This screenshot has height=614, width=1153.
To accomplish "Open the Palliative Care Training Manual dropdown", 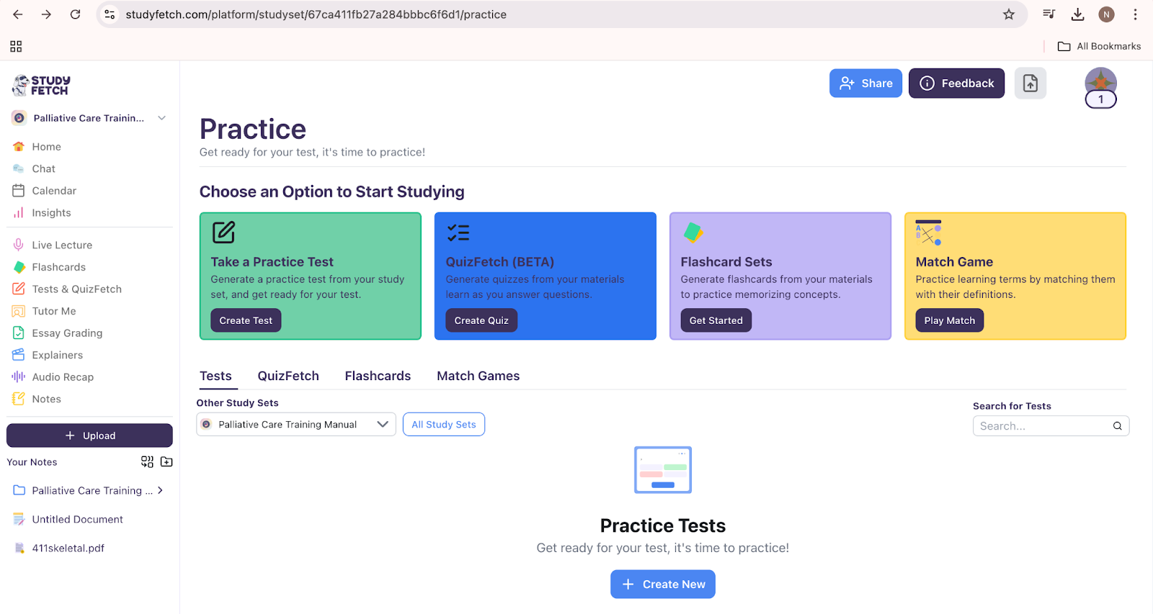I will 296,425.
